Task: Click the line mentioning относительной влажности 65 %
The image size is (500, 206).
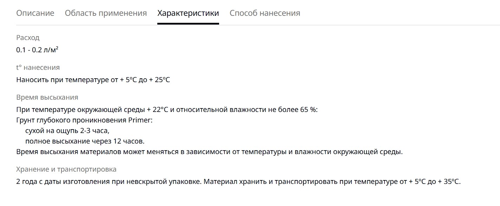Action: tap(167, 109)
